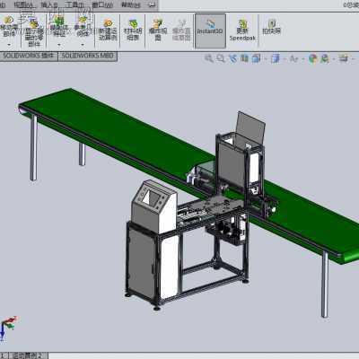Open the 帮助(H) menu

[131, 4]
